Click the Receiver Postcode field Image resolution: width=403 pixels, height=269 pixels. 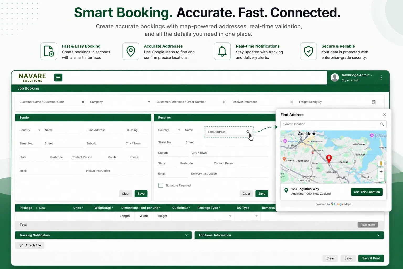point(195,163)
